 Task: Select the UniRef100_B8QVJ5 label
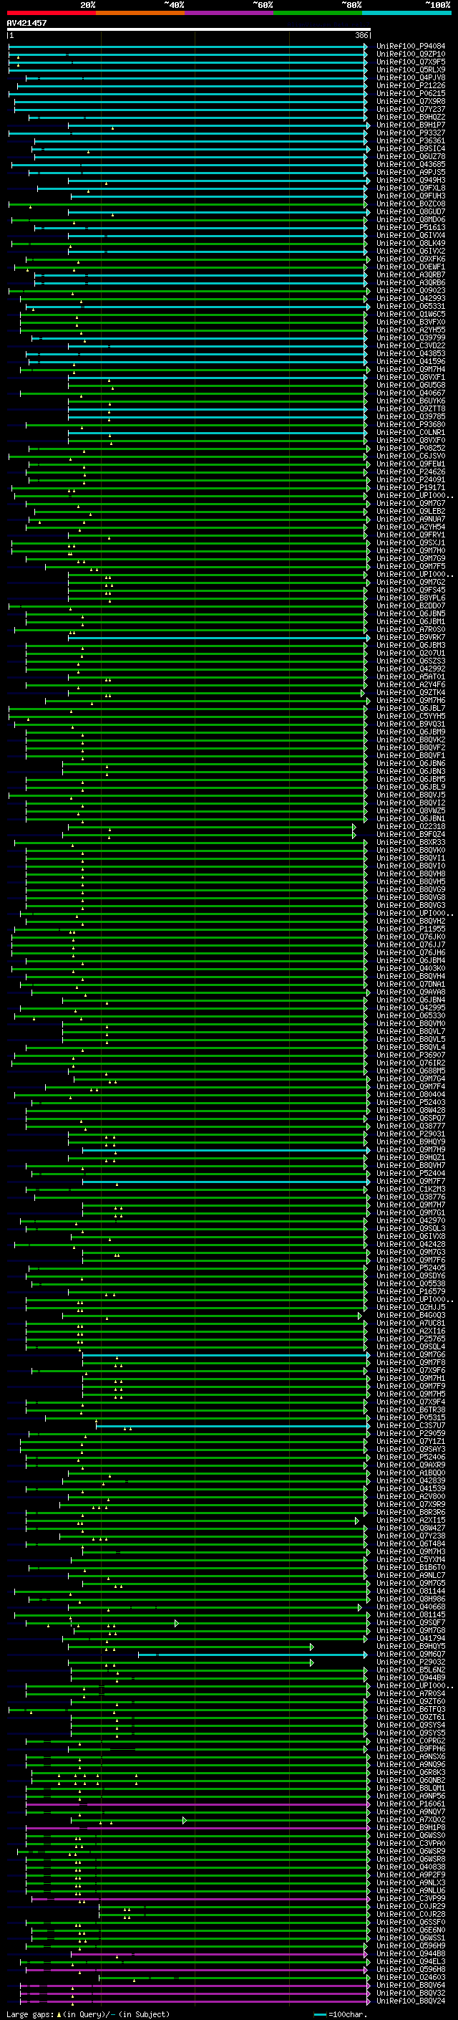[x=411, y=795]
